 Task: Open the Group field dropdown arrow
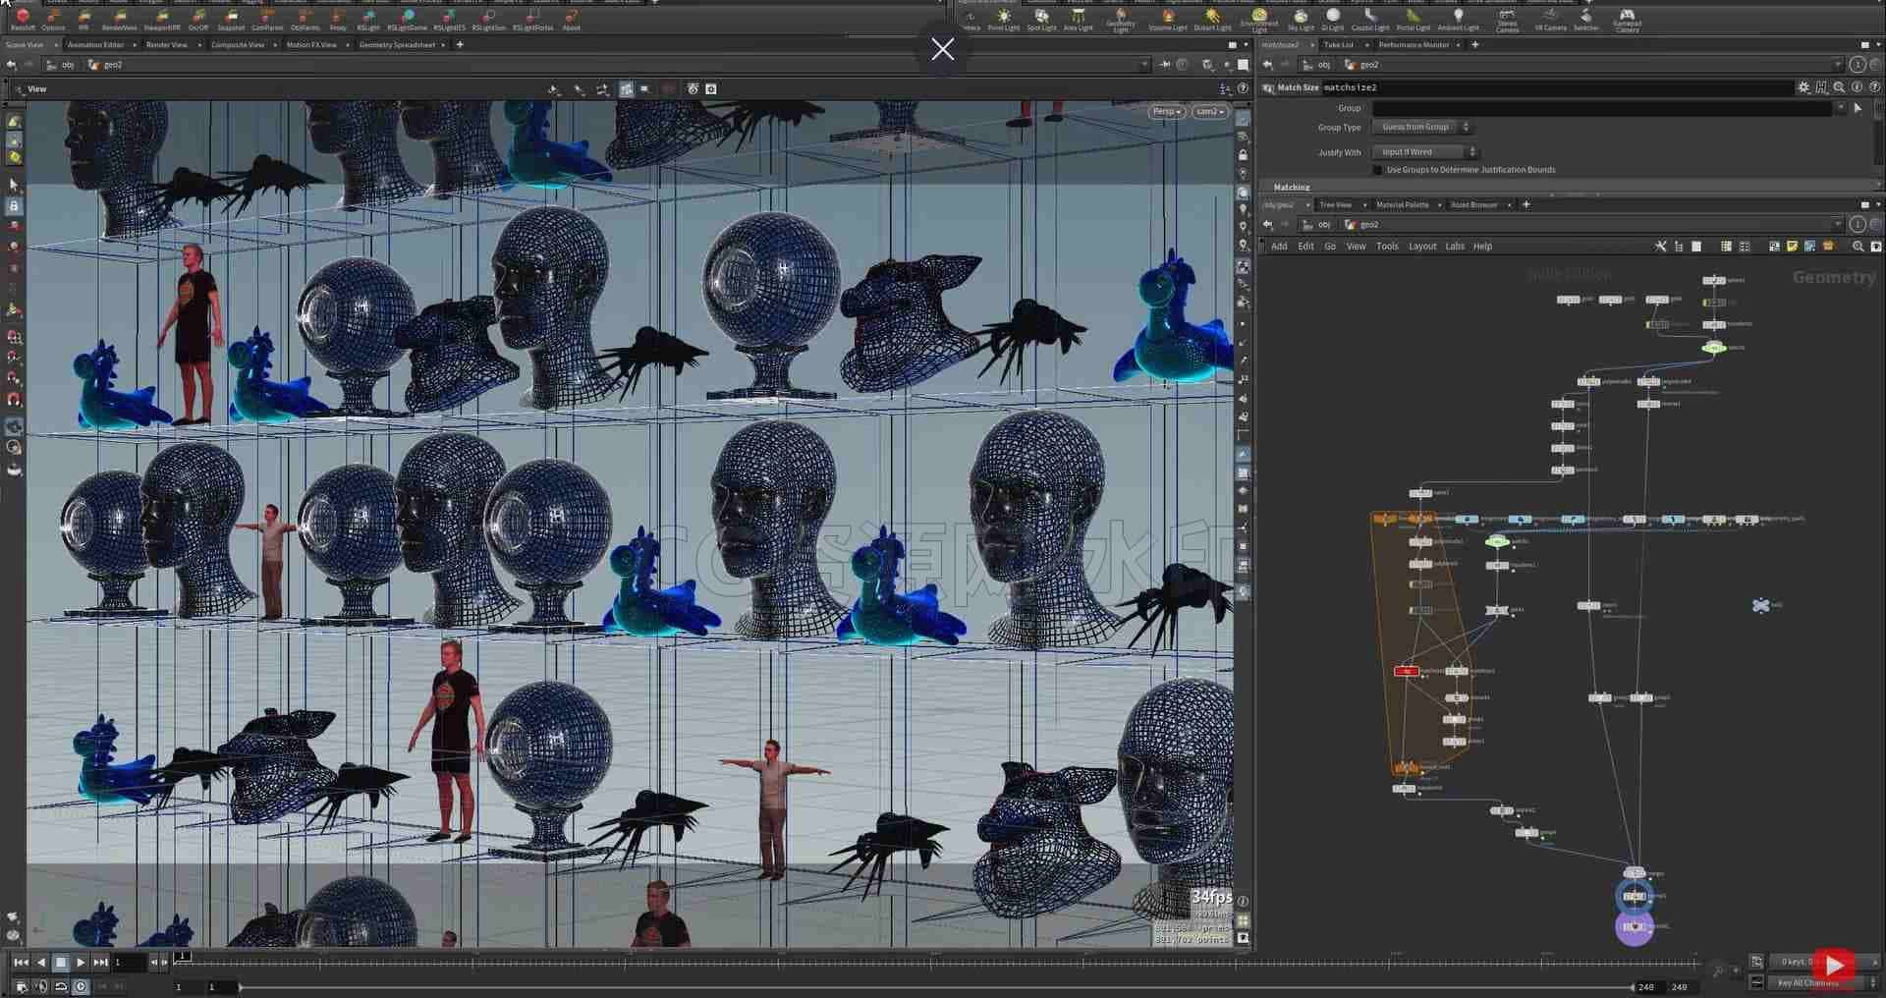[1840, 108]
